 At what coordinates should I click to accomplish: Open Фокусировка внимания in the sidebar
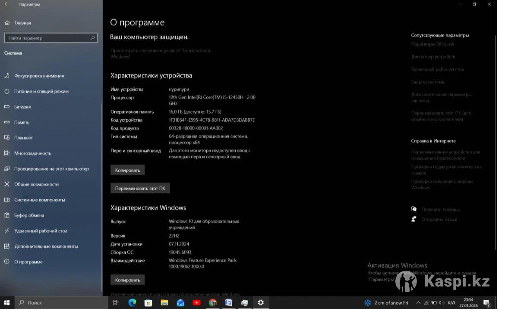(39, 76)
